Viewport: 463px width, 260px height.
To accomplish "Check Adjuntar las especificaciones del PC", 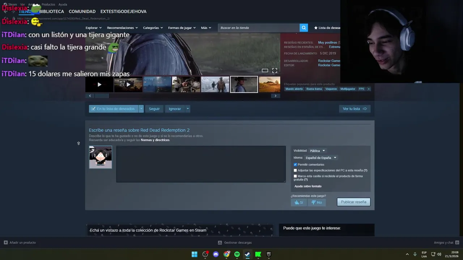I will [x=295, y=170].
